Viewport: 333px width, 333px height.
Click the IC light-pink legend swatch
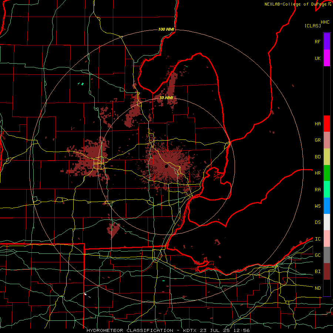(x=327, y=239)
